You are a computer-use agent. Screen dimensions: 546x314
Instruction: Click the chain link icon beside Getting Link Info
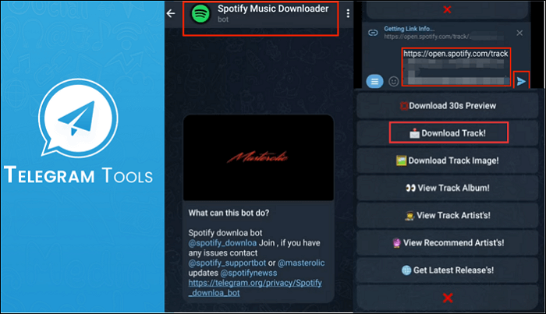(371, 35)
